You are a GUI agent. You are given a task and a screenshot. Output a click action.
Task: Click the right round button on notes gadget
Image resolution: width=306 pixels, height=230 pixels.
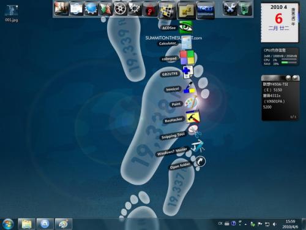tap(295, 77)
